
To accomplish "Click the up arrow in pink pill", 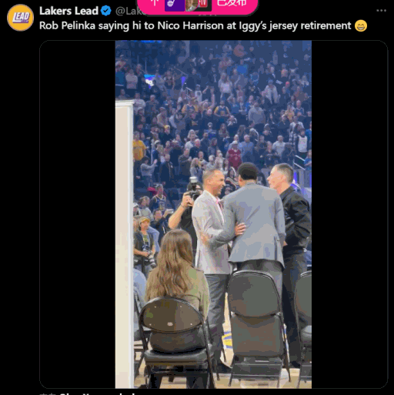I will click(155, 4).
